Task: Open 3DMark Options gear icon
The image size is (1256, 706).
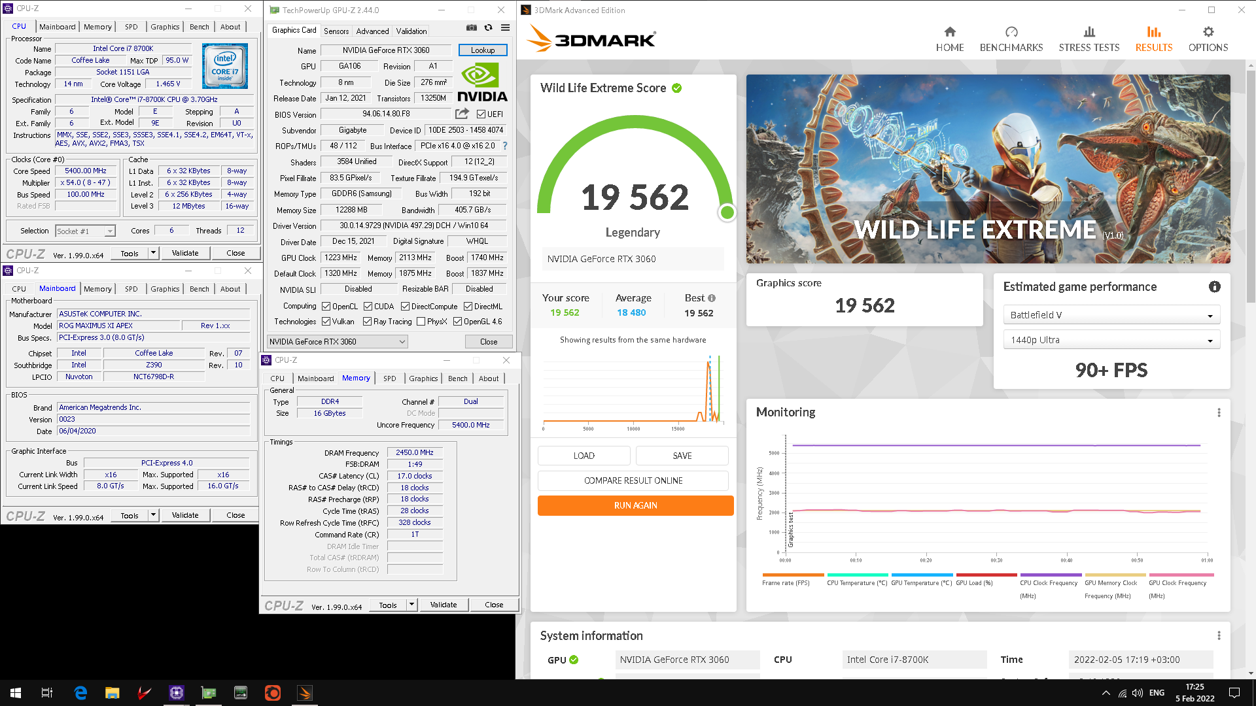Action: 1208,31
